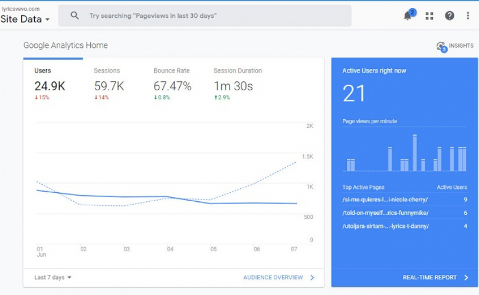Open the three-dot more options menu
This screenshot has width=479, height=295.
[x=468, y=16]
